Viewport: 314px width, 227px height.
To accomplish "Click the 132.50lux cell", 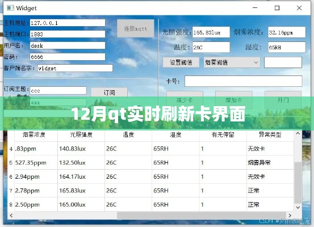I will pos(81,163).
